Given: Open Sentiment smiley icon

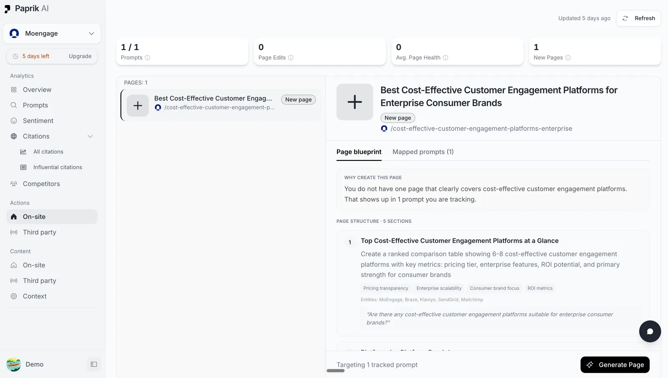Looking at the screenshot, I should pos(14,120).
